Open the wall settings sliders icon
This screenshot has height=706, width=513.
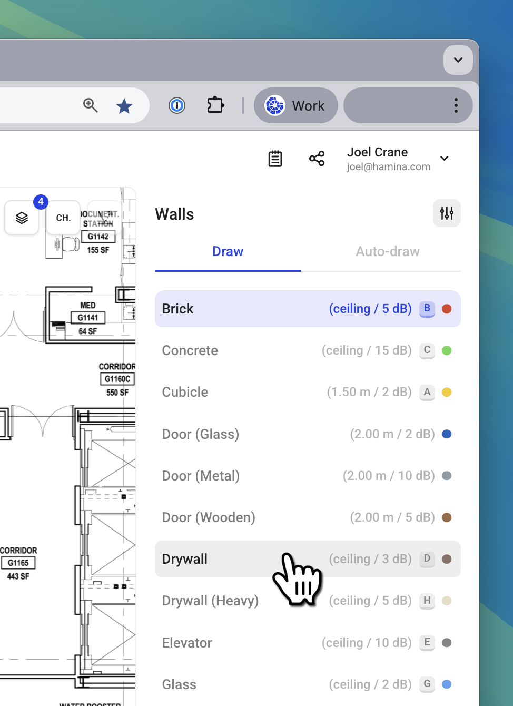point(447,213)
